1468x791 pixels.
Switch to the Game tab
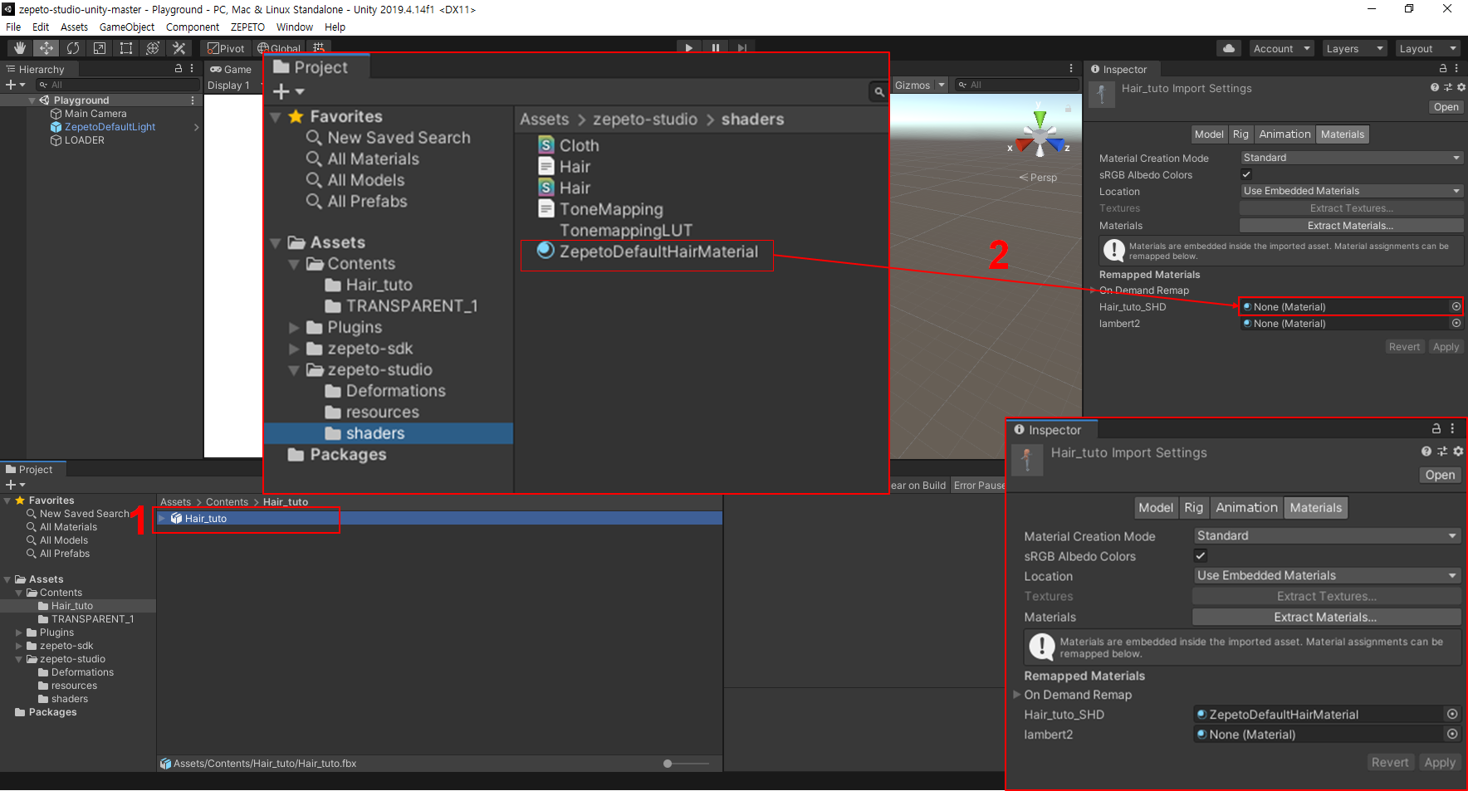click(x=231, y=70)
